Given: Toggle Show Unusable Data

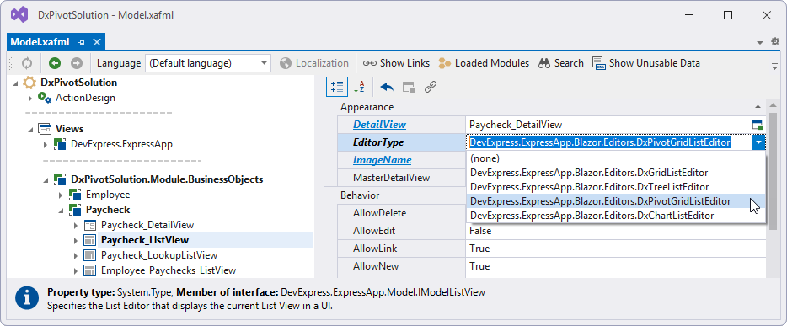Looking at the screenshot, I should (646, 63).
